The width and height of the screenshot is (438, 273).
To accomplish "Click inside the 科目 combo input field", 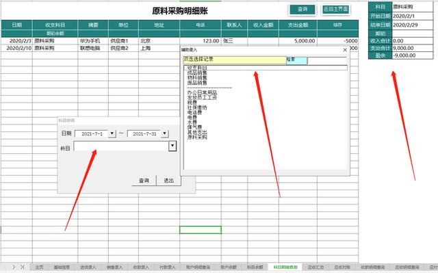I will (x=121, y=146).
